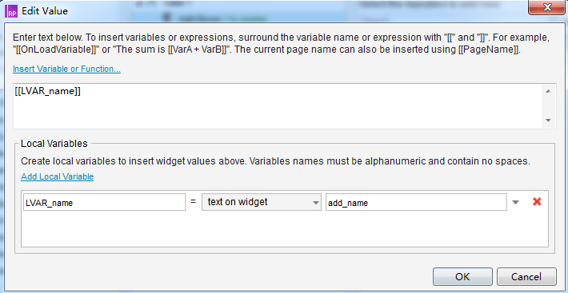Click the expression box vertical scrollbar track
This screenshot has height=293, width=568.
[x=548, y=106]
